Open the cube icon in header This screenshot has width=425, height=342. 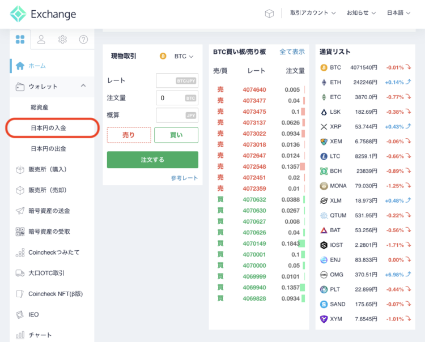tap(269, 13)
